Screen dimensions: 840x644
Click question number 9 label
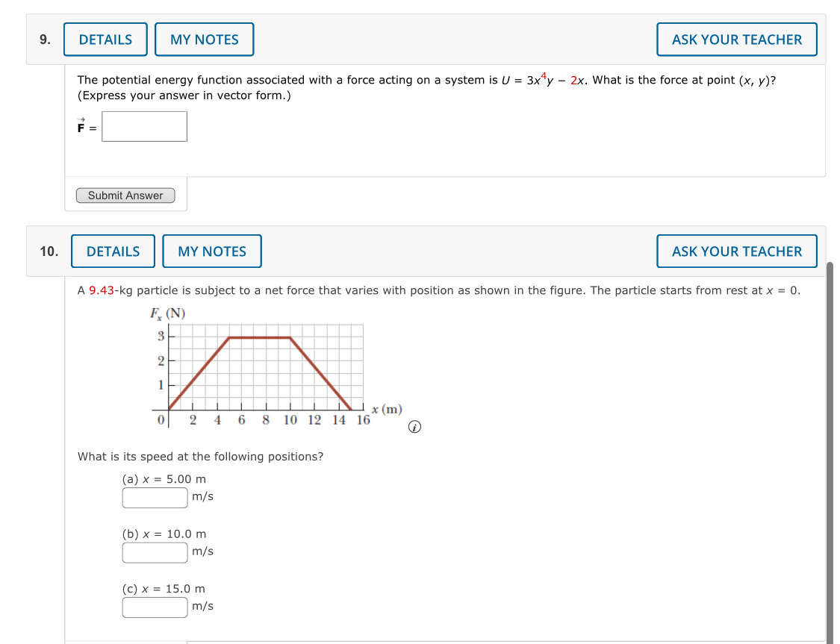click(44, 39)
